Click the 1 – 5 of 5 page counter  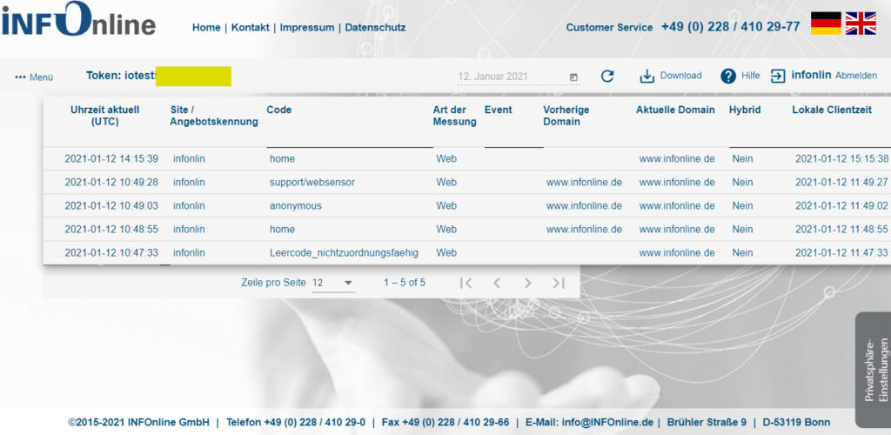[405, 283]
